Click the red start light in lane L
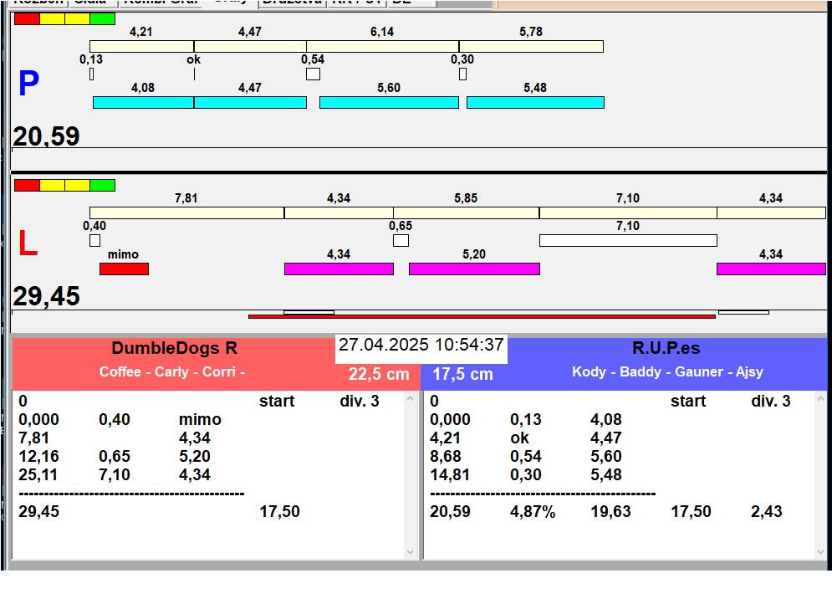The width and height of the screenshot is (832, 599). point(27,185)
